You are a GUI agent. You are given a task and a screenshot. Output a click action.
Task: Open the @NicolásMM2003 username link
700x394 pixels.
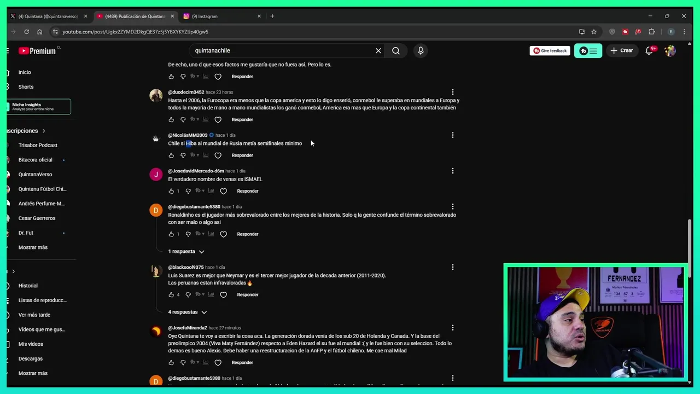tap(188, 135)
